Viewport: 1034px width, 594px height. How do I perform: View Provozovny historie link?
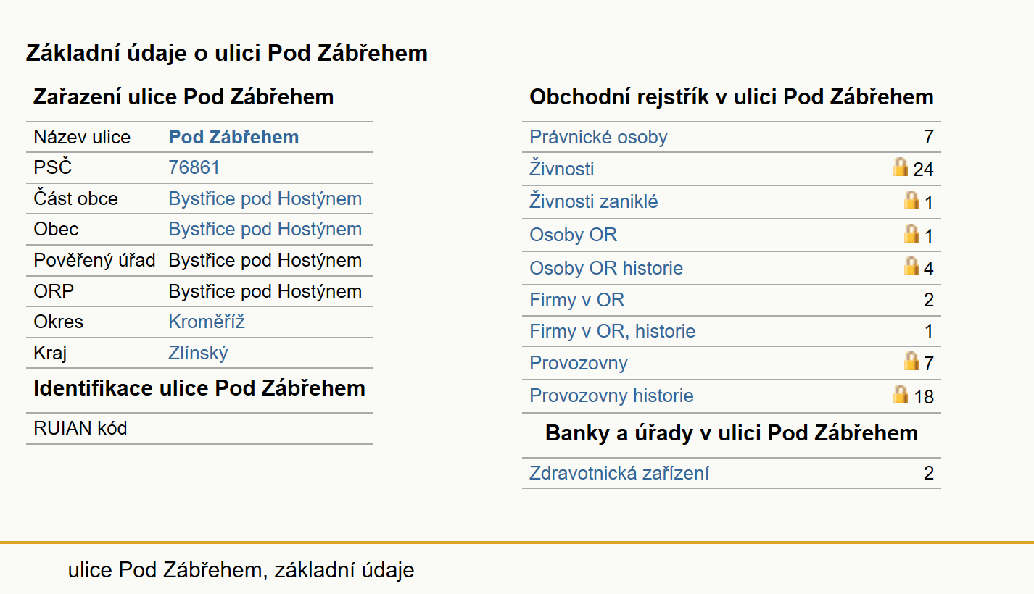(x=611, y=396)
